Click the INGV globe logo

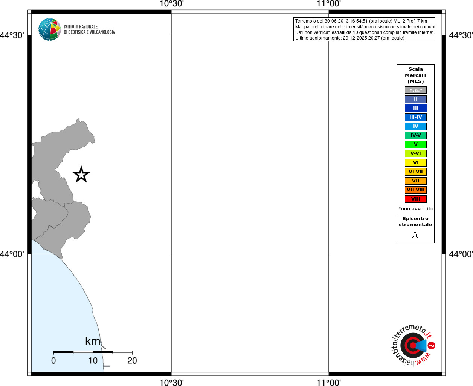50,29
